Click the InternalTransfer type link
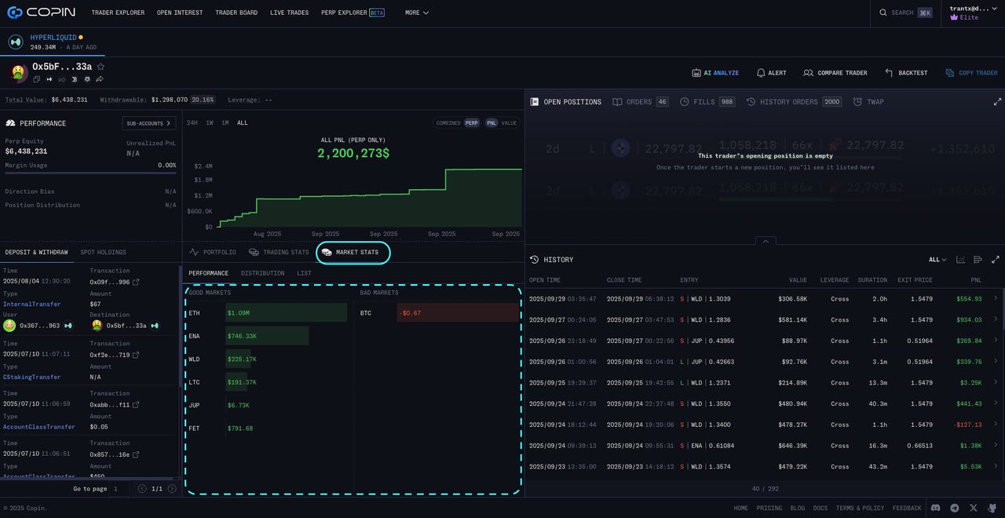 pyautogui.click(x=31, y=305)
